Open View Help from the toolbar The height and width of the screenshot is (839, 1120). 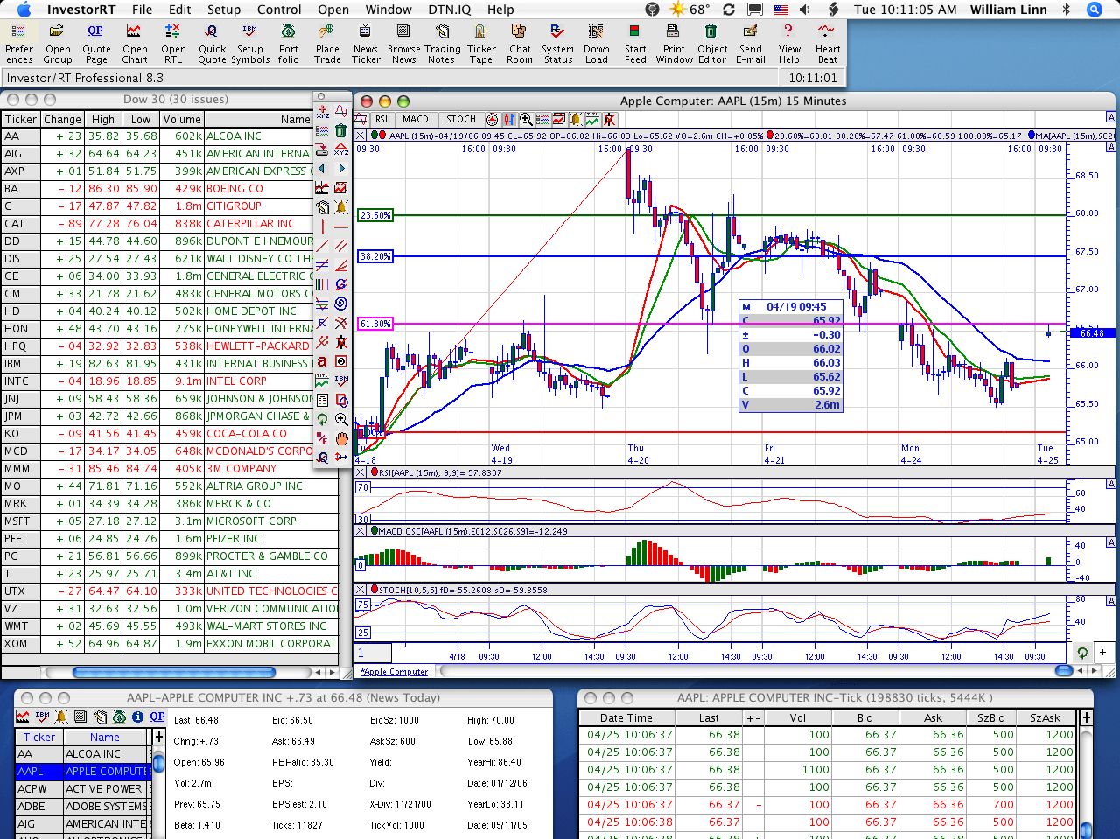(x=789, y=43)
